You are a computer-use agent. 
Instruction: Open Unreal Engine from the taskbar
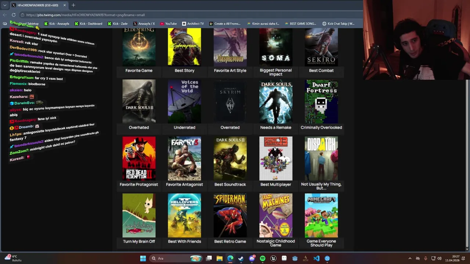(x=273, y=258)
